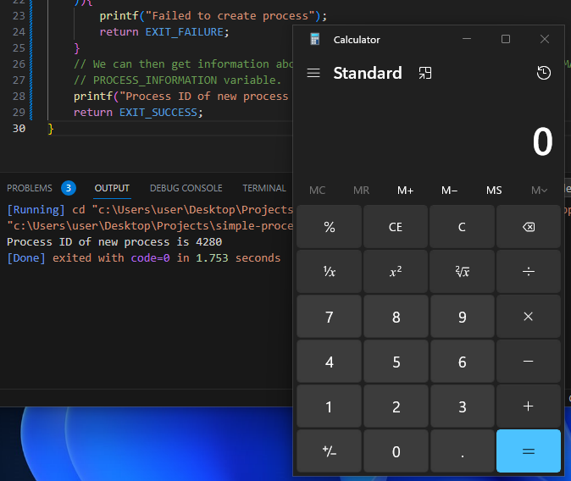Click the Calculator display value 0
This screenshot has width=571, height=481.
(542, 142)
